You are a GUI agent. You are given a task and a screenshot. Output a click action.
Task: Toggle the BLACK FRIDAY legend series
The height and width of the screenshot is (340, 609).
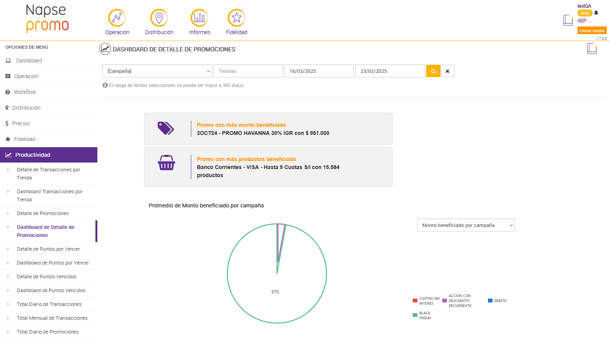pos(422,315)
